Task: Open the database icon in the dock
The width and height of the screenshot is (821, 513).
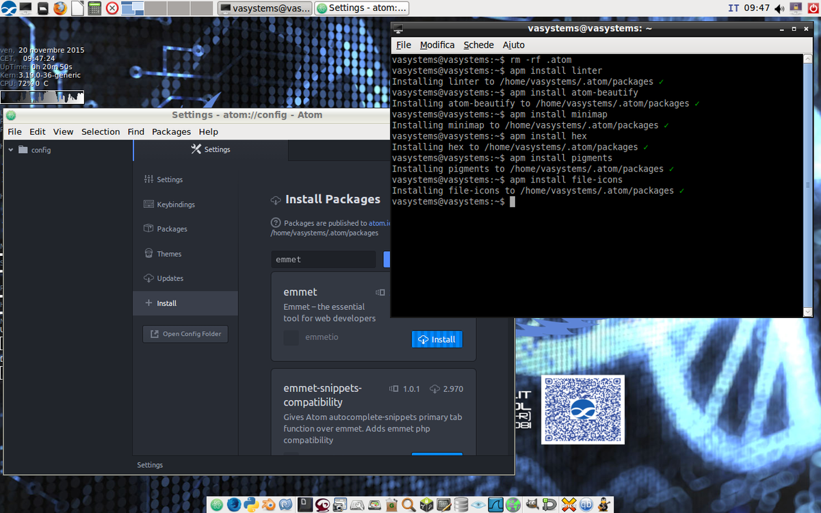Action: click(461, 505)
